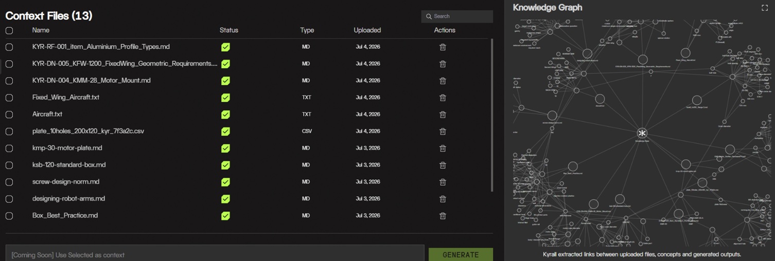Select checkbox for plate_10holes CSV file
Image resolution: width=775 pixels, height=261 pixels.
tap(9, 132)
